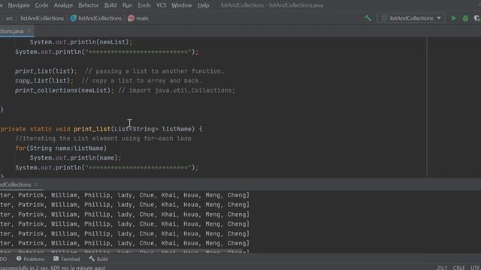The image size is (481, 270).
Task: Click the build status message in status bar
Action: (x=53, y=268)
